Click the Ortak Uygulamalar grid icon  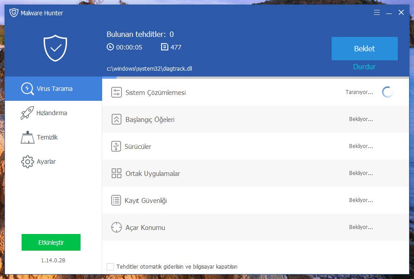pos(117,173)
